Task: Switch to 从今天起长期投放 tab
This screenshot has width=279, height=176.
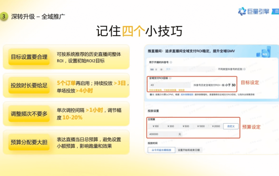Action: [x=161, y=150]
